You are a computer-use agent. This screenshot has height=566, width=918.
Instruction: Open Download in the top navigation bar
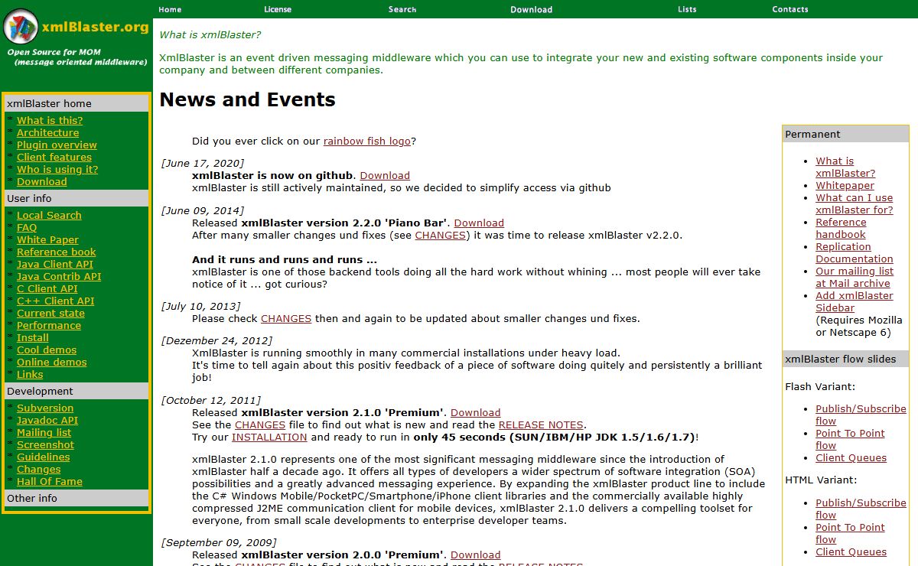532,9
